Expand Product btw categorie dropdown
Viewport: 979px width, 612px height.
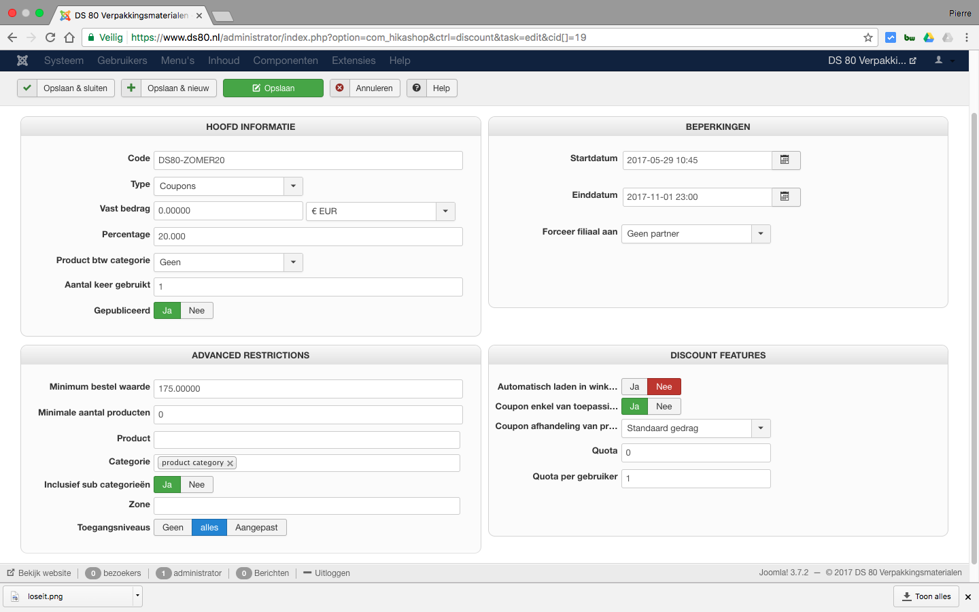point(228,262)
